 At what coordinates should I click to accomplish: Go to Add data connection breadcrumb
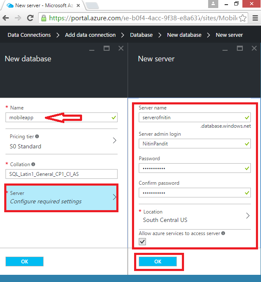tap(90, 35)
